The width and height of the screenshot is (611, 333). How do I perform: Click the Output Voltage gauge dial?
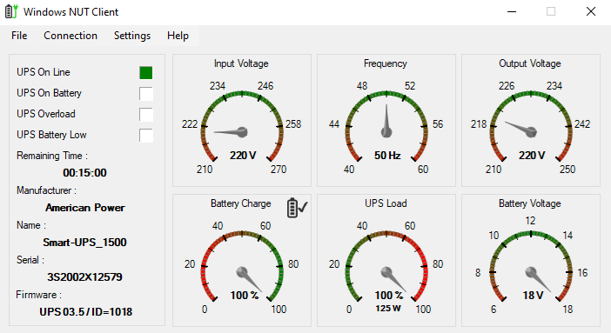click(531, 127)
